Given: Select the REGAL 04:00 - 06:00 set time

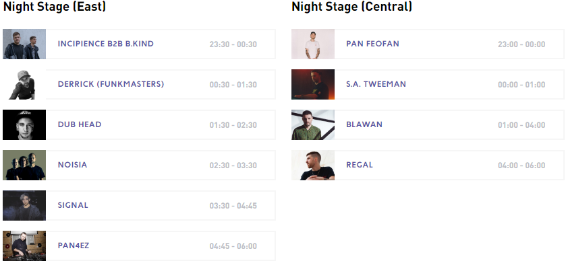Looking at the screenshot, I should click(x=521, y=165).
